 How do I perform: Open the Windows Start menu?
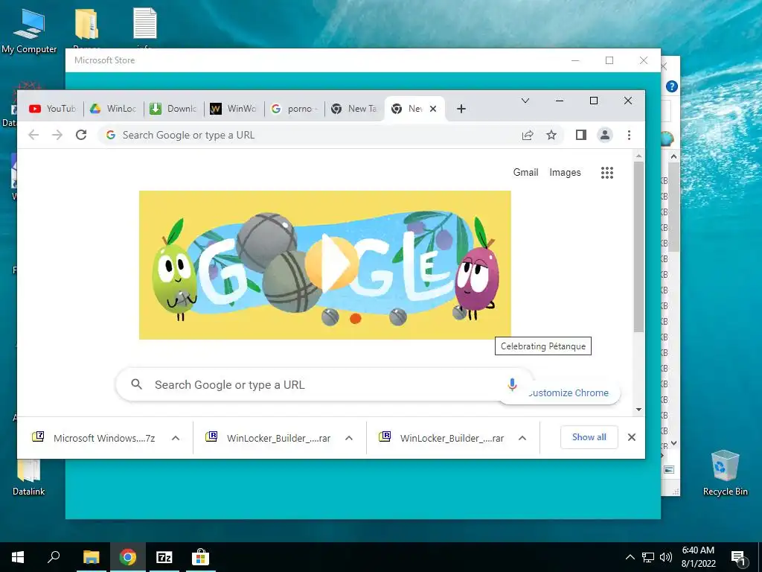point(18,557)
